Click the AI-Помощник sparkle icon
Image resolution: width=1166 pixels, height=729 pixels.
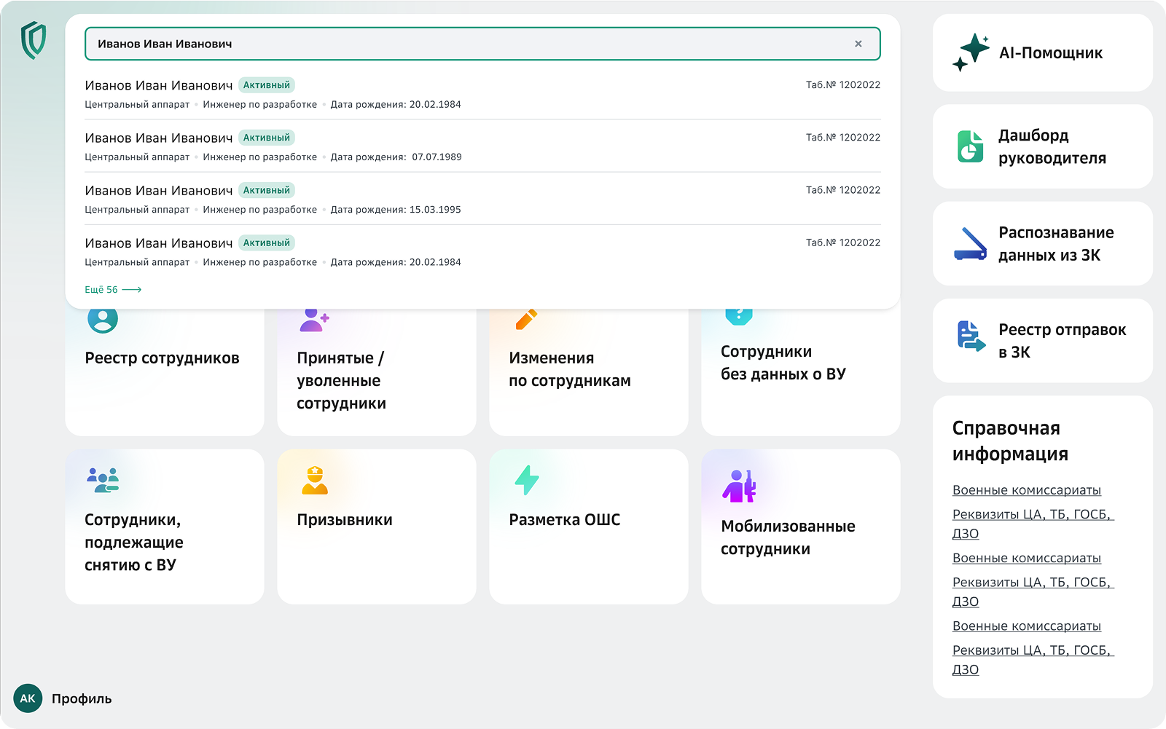[x=971, y=52]
